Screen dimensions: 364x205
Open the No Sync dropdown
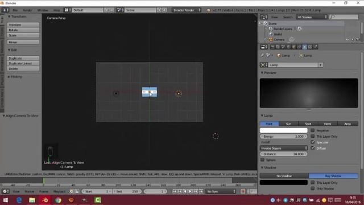pos(221,191)
